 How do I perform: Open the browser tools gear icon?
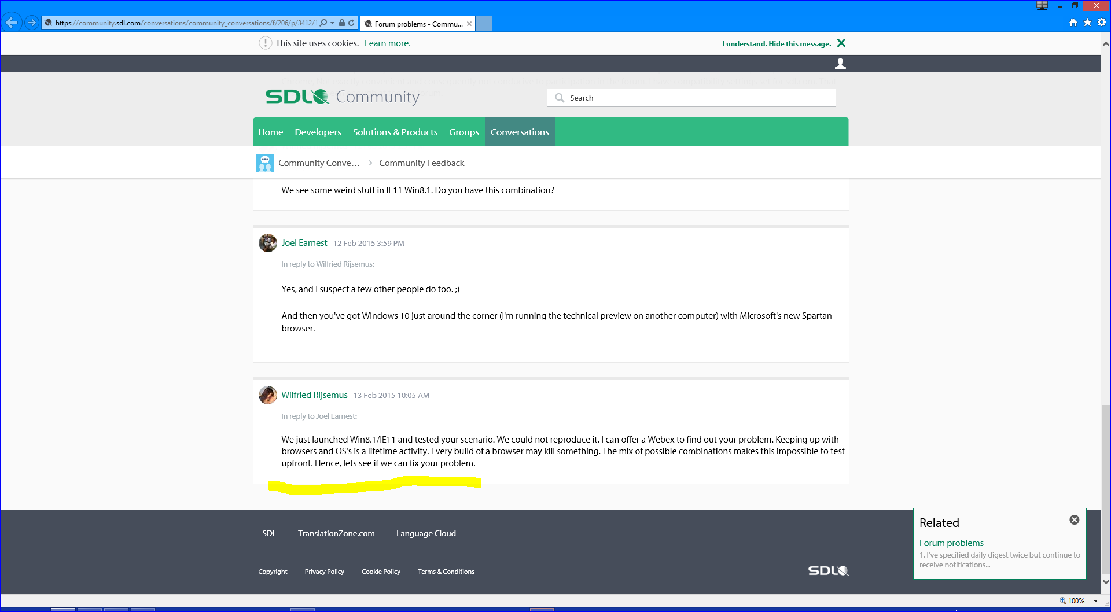[1102, 23]
